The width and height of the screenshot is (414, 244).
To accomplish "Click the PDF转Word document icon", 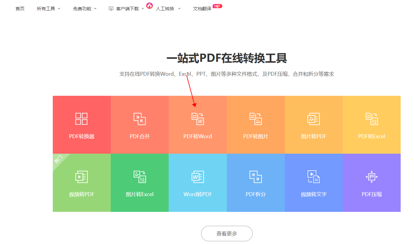I will [x=198, y=119].
